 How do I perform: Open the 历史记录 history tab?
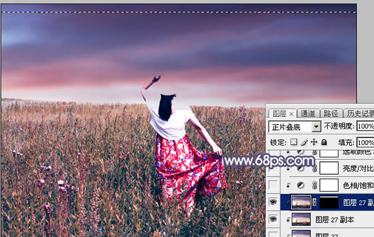coord(360,113)
